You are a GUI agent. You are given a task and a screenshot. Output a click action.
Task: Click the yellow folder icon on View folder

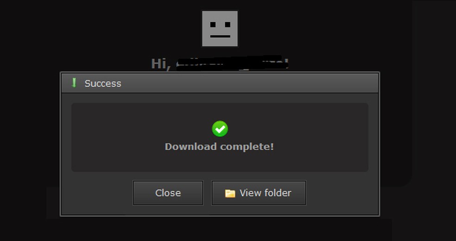230,193
